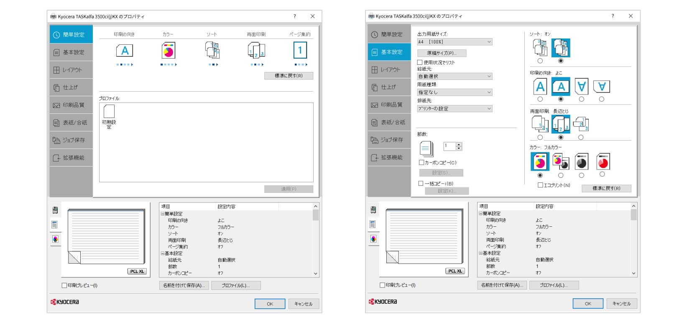The height and width of the screenshot is (323, 687).
Task: Open the 排紙先 プリンターの設定 dropdown
Action: pos(455,109)
